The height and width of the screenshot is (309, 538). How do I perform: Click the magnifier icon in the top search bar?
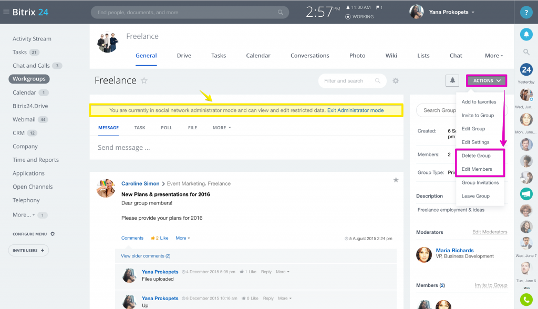coord(281,13)
